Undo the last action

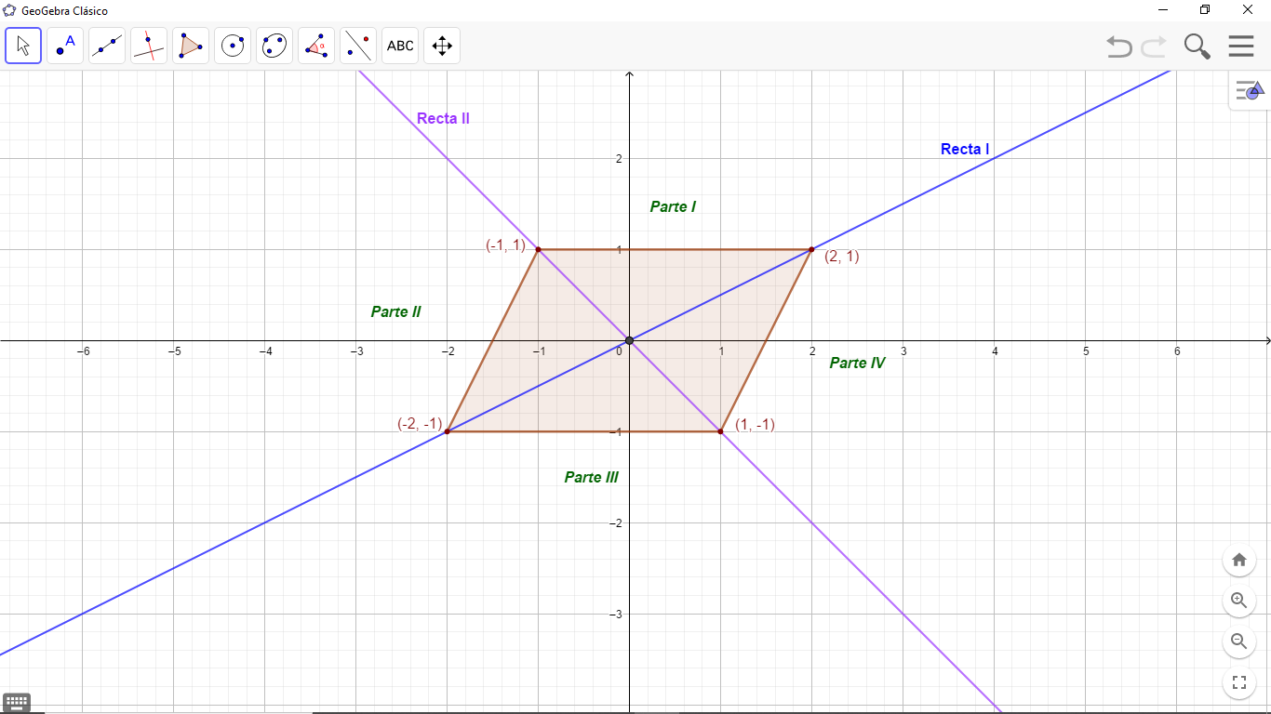click(1119, 46)
